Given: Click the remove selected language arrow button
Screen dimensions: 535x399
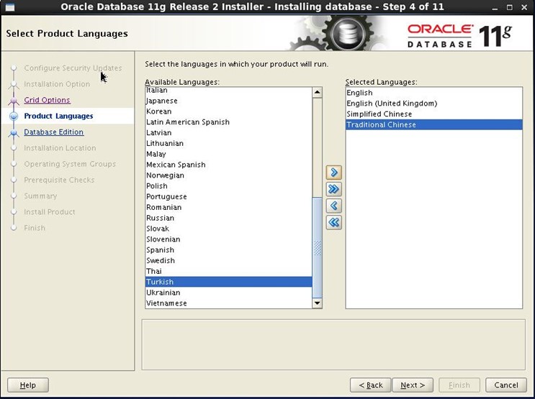Looking at the screenshot, I should pos(333,206).
